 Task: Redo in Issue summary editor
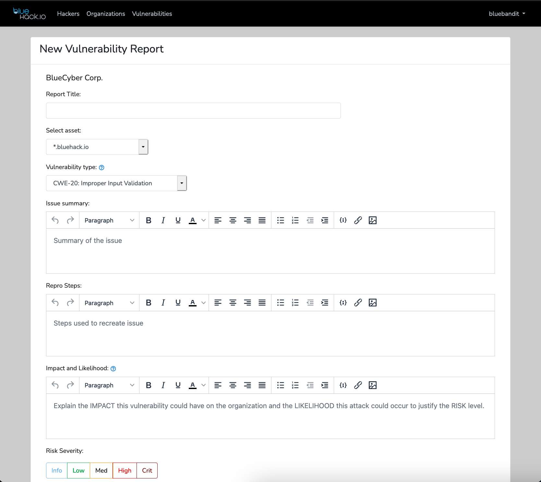(x=70, y=220)
